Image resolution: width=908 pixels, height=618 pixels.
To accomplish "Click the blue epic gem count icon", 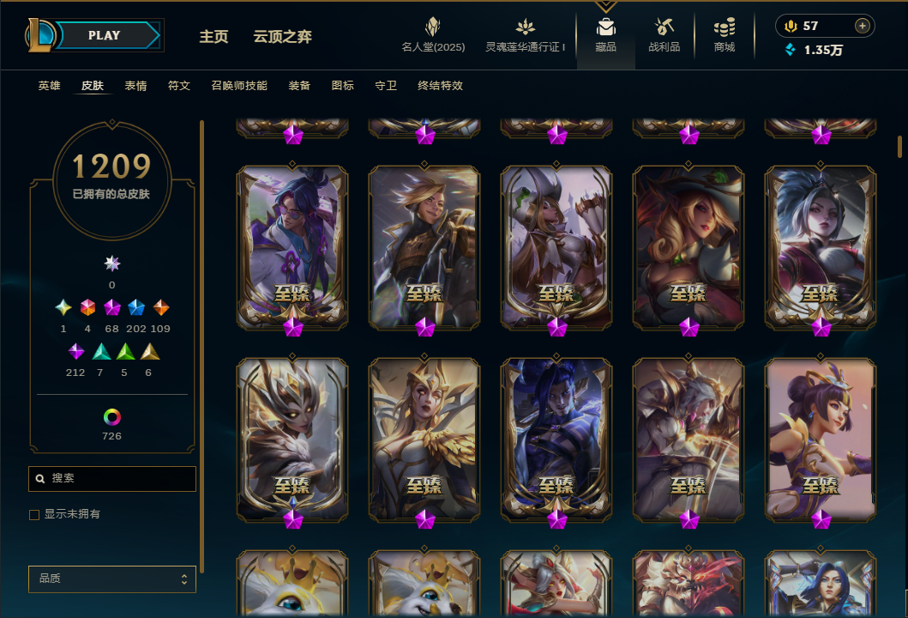I will pos(136,307).
